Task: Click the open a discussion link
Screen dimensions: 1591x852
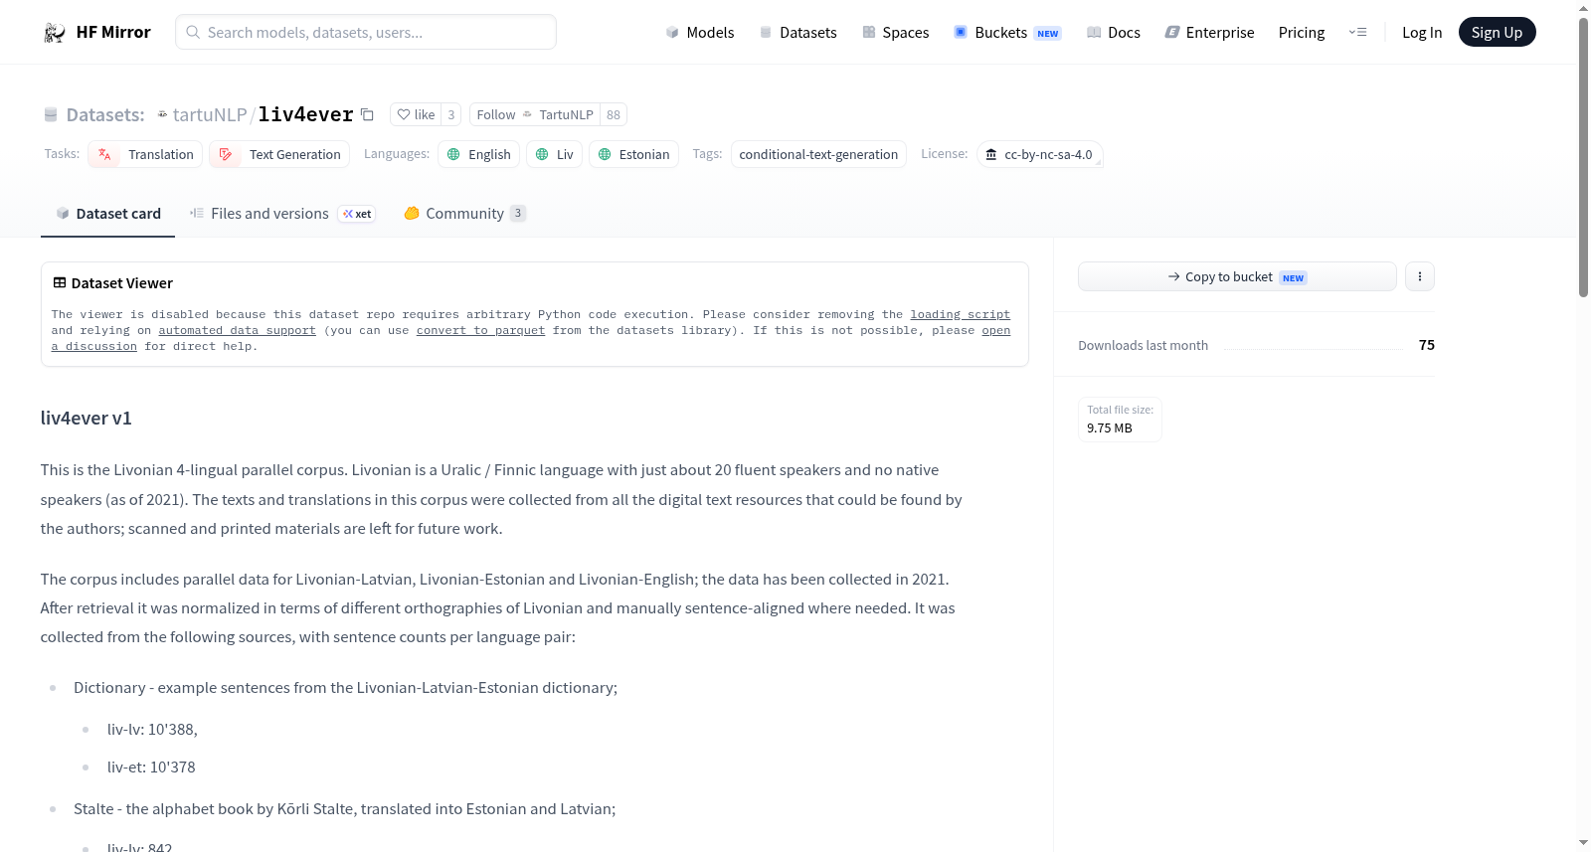Action: coord(94,346)
